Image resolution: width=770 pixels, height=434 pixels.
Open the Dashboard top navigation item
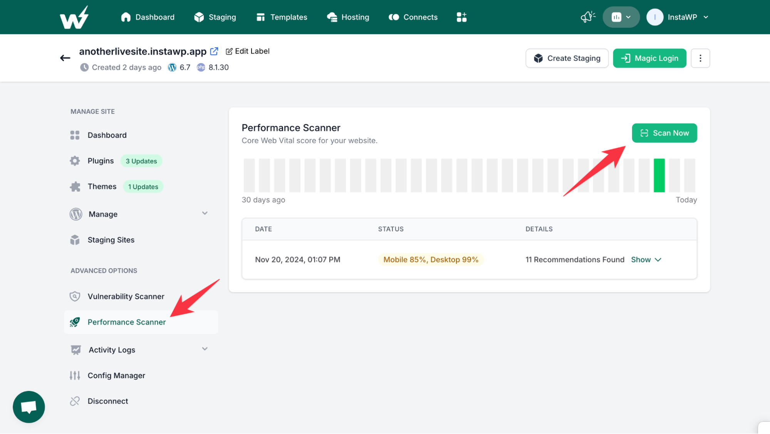pos(148,17)
